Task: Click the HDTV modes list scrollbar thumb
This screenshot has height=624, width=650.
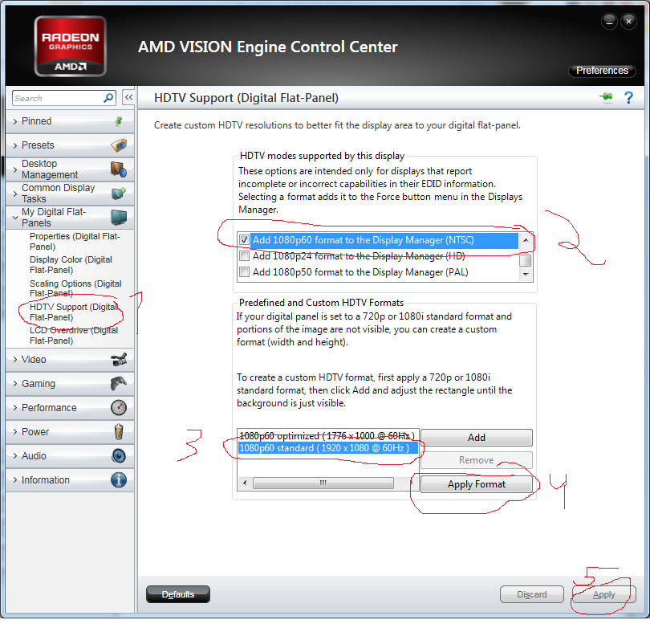Action: (x=526, y=260)
